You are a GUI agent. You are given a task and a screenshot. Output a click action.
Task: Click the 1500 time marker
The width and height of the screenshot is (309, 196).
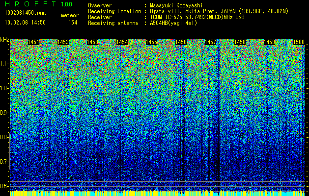click(x=299, y=42)
